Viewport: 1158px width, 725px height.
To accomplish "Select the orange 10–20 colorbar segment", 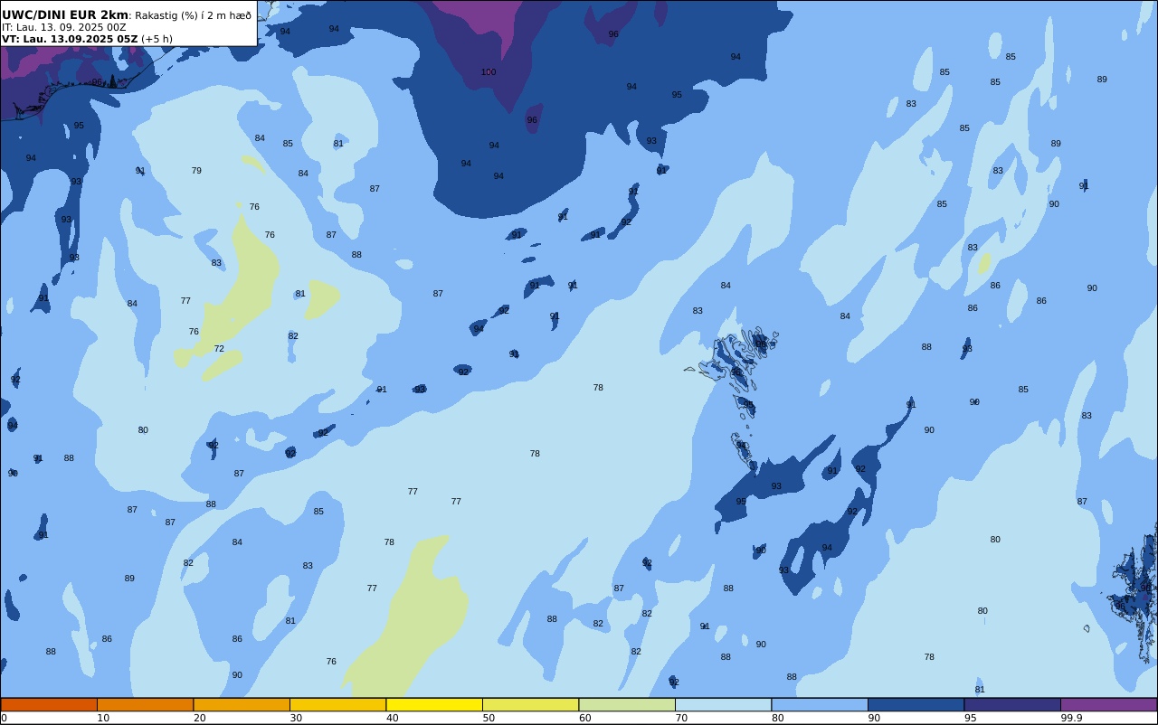I will (x=145, y=704).
